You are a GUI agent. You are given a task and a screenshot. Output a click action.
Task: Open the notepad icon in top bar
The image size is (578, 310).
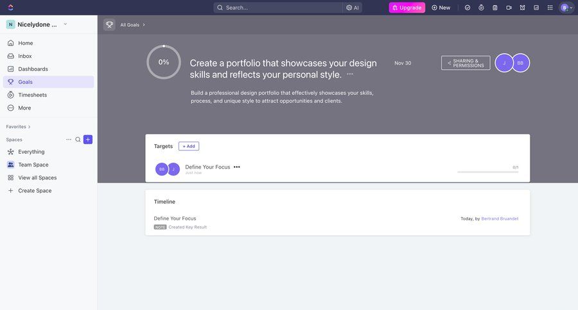(x=495, y=8)
